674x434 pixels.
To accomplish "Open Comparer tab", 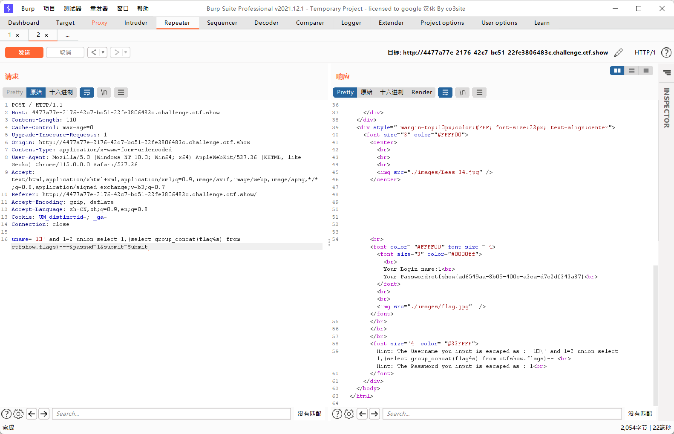I will 310,23.
